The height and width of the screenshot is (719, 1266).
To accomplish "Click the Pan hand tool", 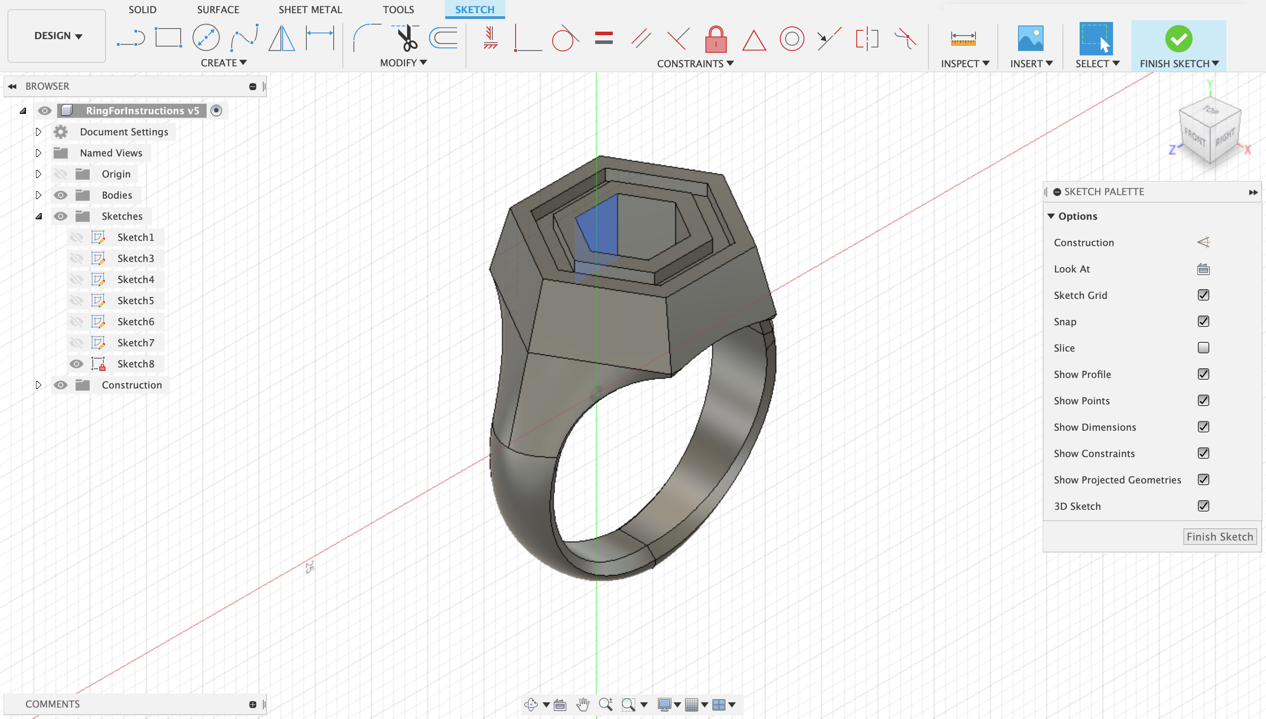I will point(582,704).
